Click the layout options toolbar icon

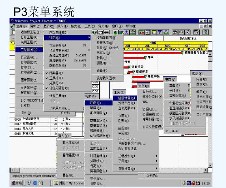click(x=197, y=32)
